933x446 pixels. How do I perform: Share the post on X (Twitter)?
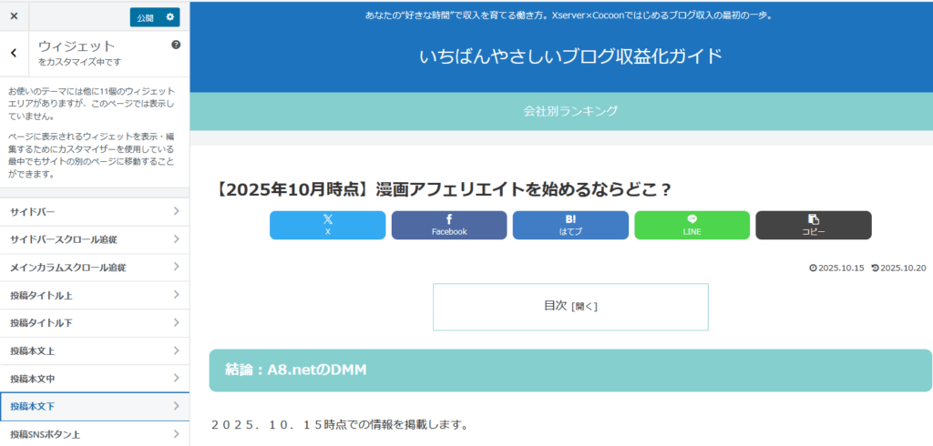pos(327,225)
